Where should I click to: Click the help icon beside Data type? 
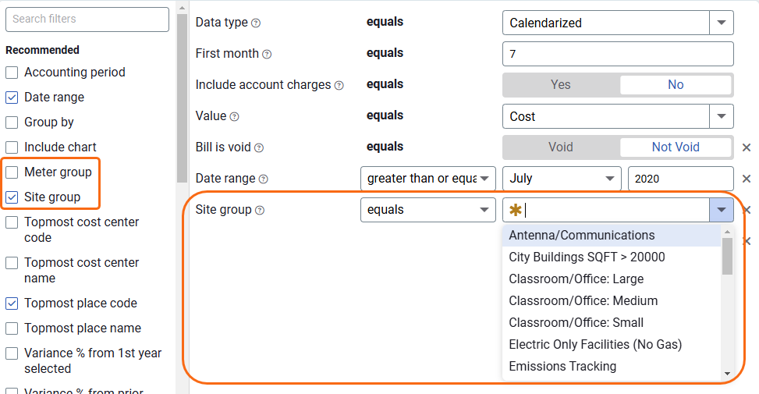pos(256,23)
